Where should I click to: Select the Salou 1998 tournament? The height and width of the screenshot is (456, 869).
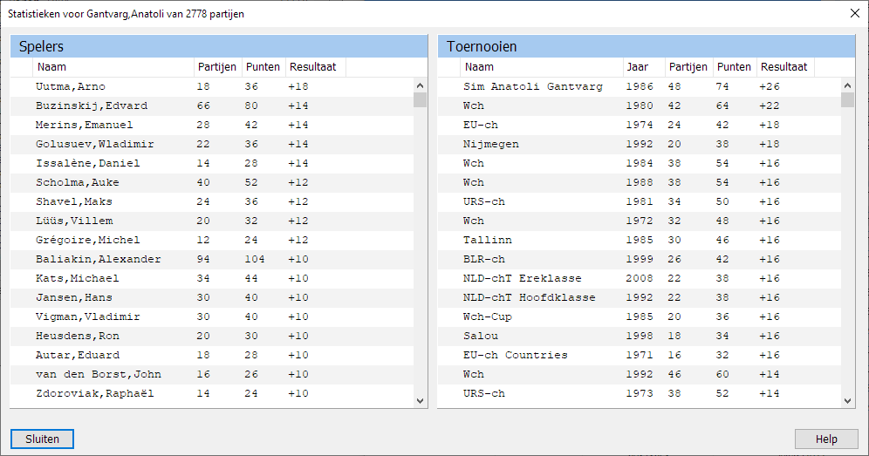pyautogui.click(x=640, y=336)
